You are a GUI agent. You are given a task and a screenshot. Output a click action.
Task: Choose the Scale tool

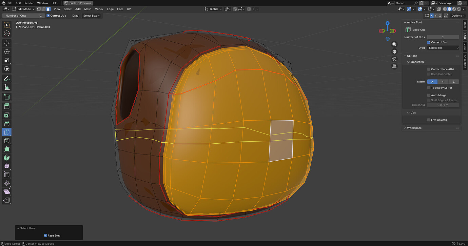point(7,60)
